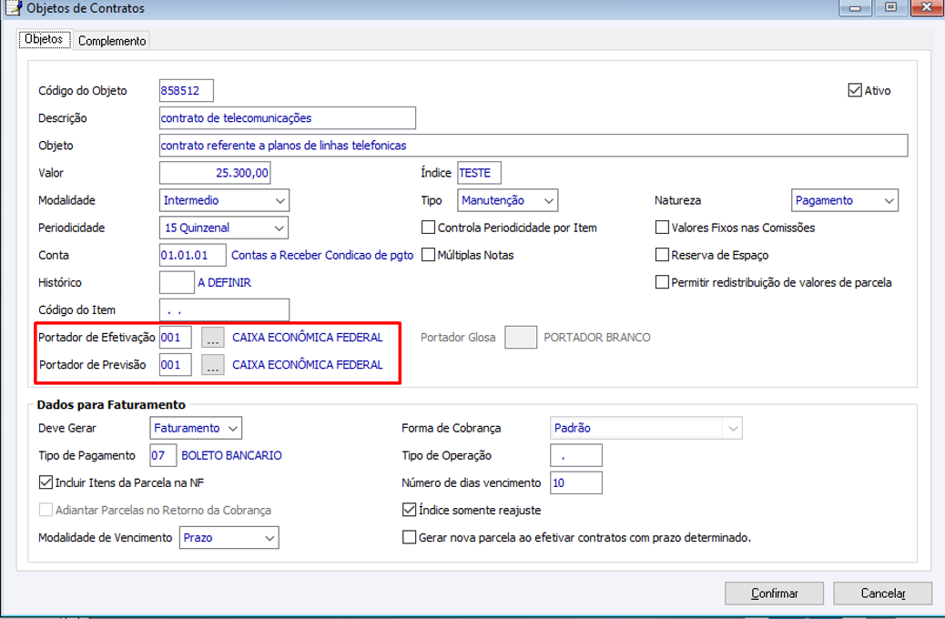Close the Objetos de Contratos window
Screen dimensions: 945x619
click(927, 8)
